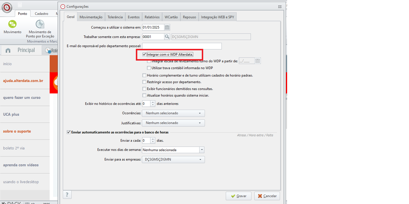This screenshot has height=204, width=409.
Task: Enable Horário complementar e de turno option
Action: 144,75
